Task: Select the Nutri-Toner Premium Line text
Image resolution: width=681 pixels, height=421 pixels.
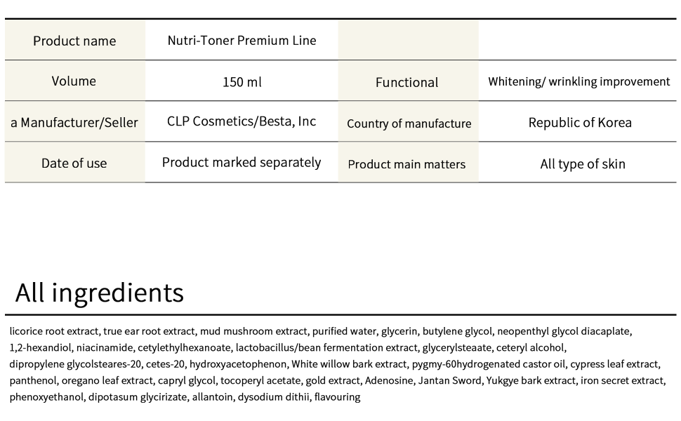Action: (242, 40)
